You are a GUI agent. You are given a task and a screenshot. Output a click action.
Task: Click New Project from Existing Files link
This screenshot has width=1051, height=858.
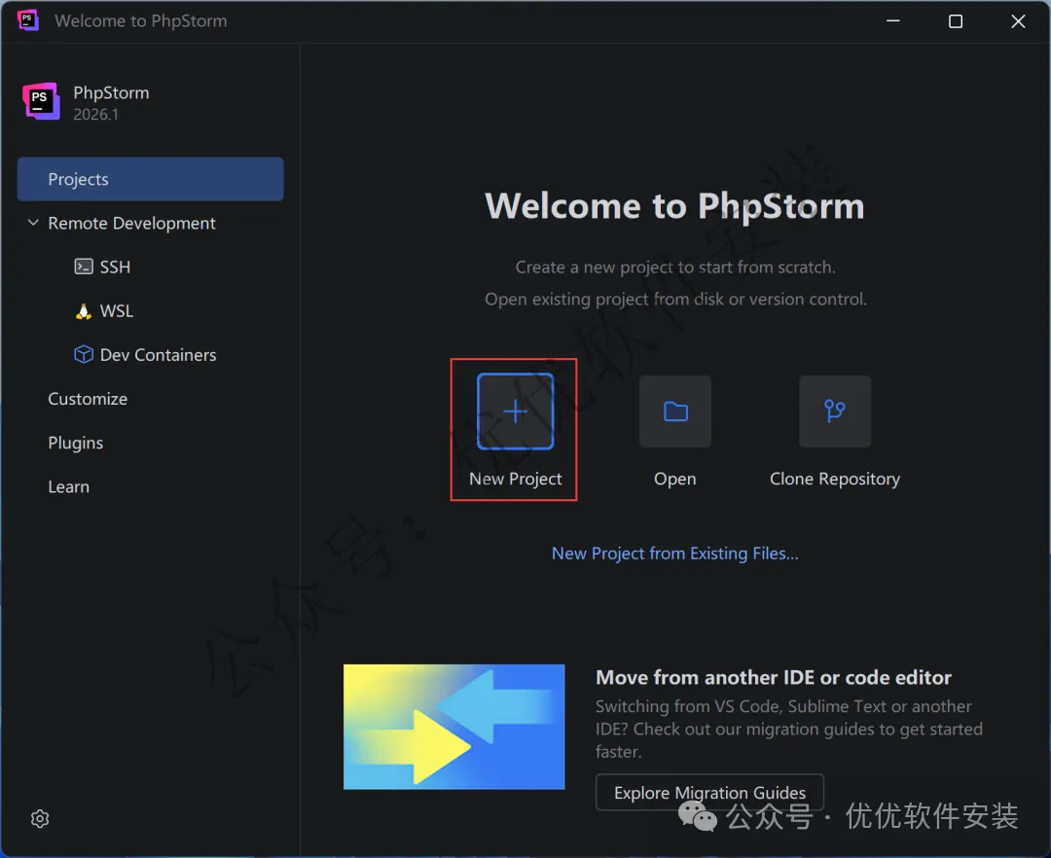675,554
